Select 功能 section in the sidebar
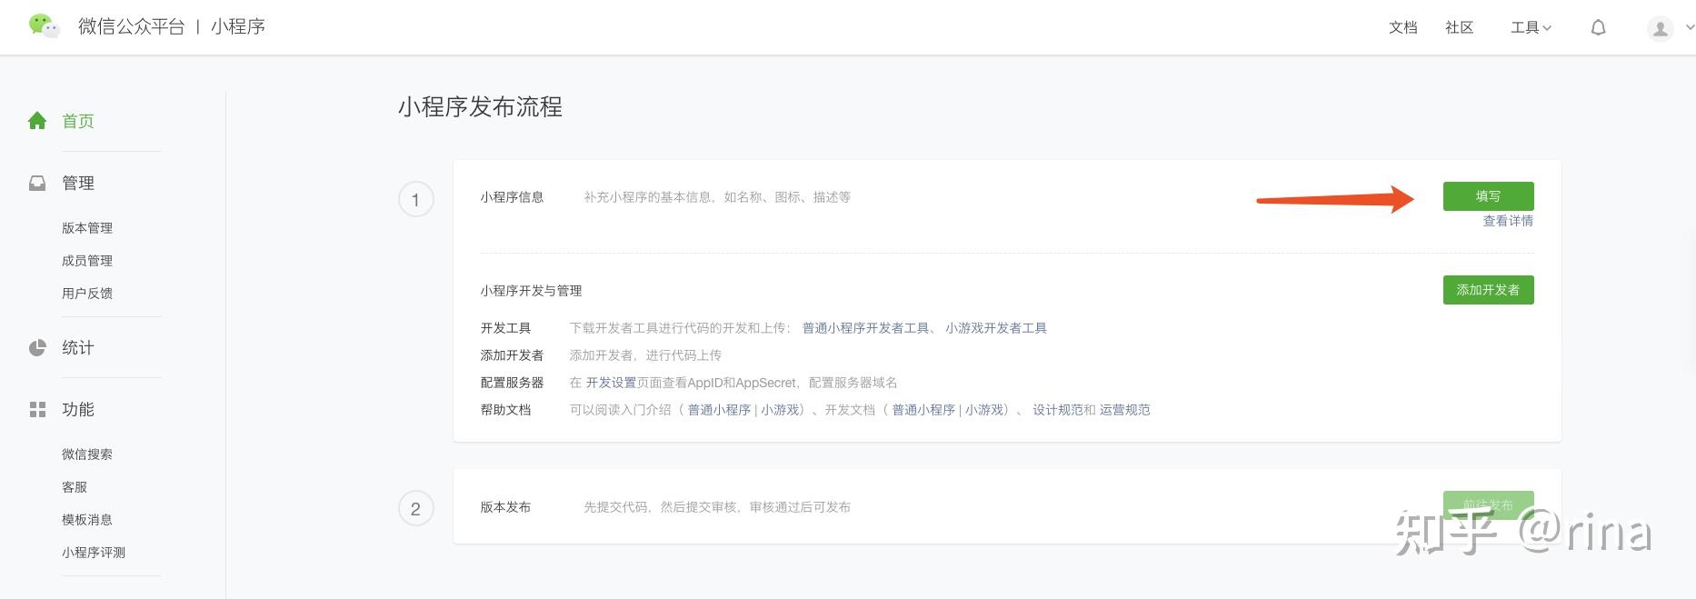The height and width of the screenshot is (599, 1696). click(x=78, y=410)
